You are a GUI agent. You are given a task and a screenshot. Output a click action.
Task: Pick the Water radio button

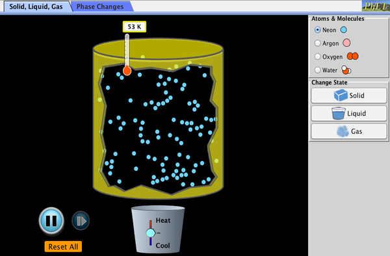[318, 70]
